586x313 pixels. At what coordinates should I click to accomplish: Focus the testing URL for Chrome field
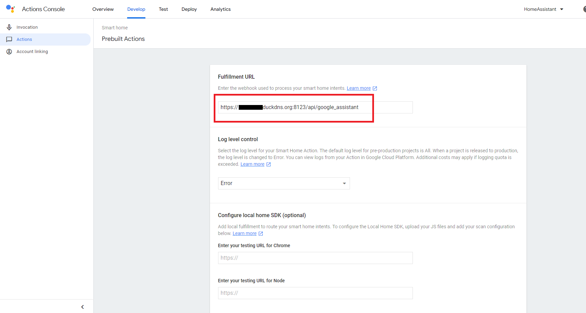(x=315, y=258)
